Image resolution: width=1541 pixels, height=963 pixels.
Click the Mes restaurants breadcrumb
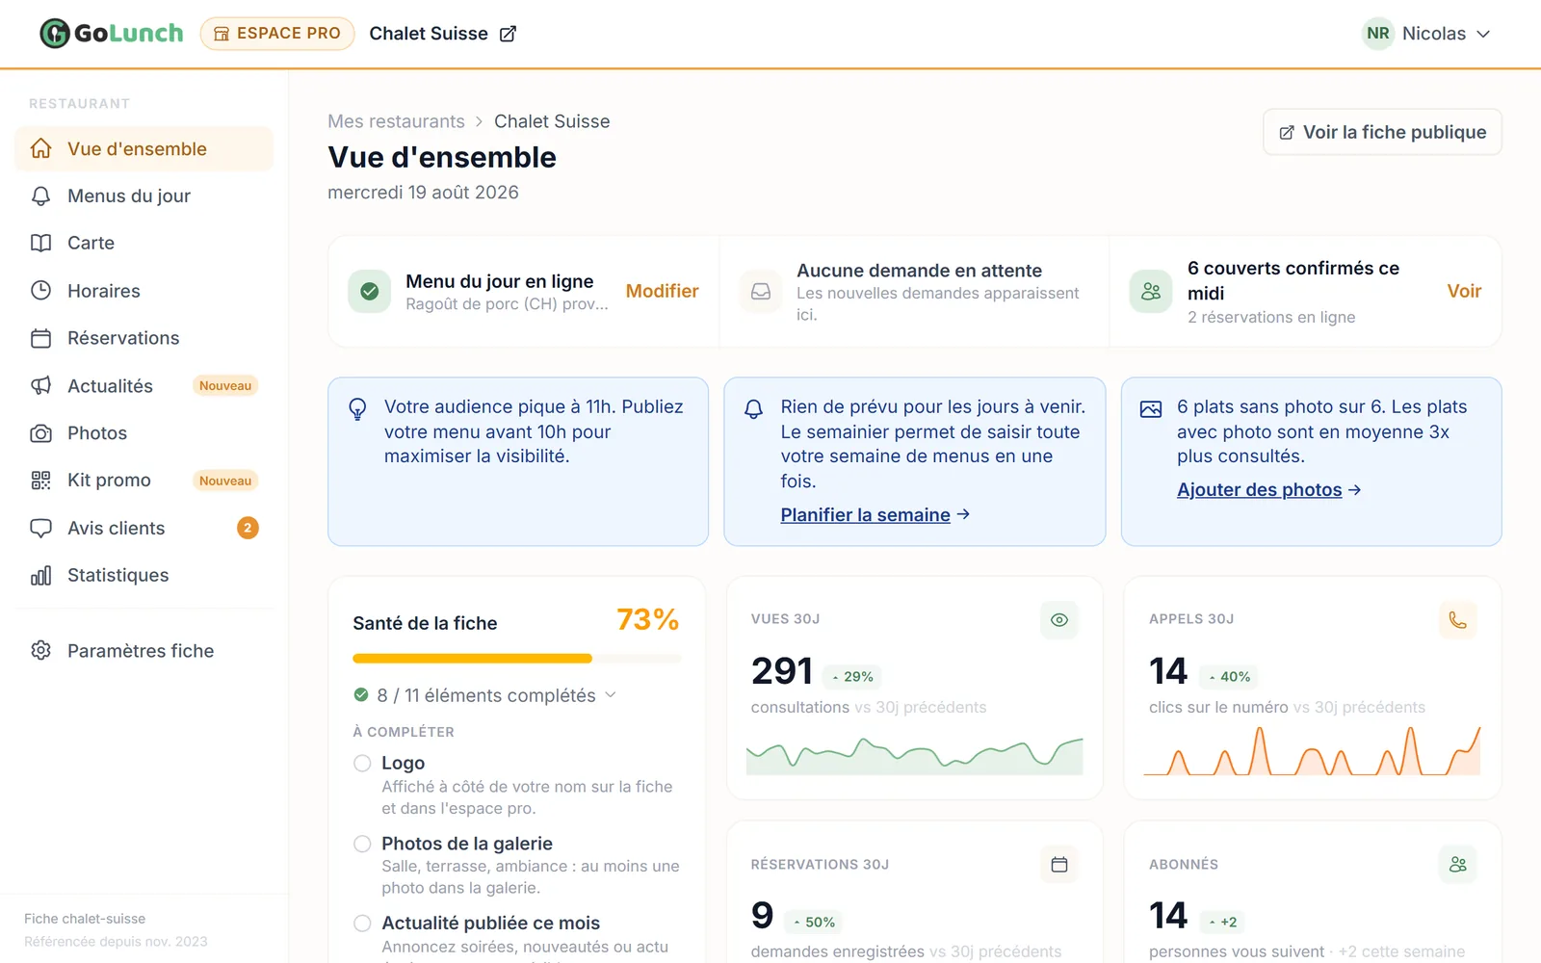[x=396, y=121]
